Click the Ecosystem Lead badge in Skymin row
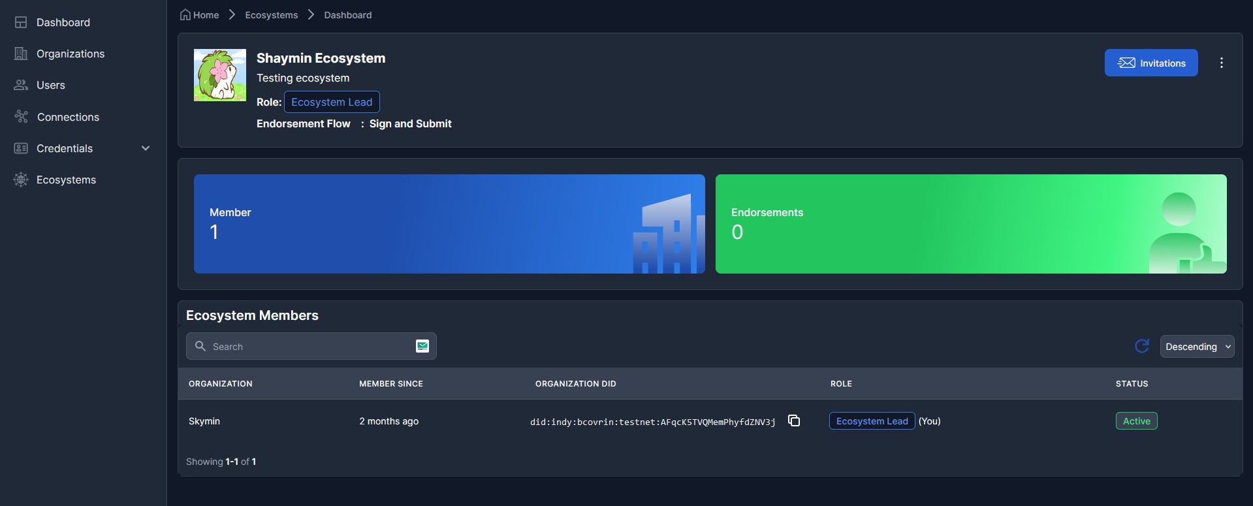 (x=872, y=421)
